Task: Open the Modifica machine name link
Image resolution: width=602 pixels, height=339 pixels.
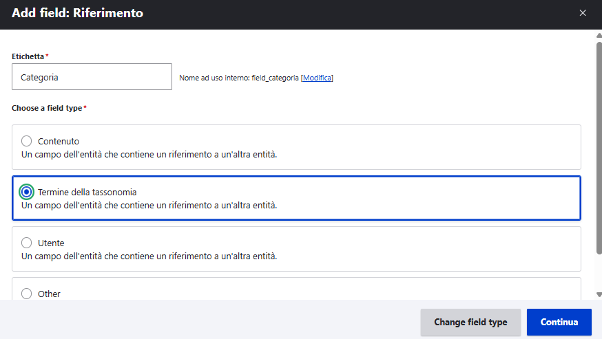Action: pyautogui.click(x=317, y=78)
